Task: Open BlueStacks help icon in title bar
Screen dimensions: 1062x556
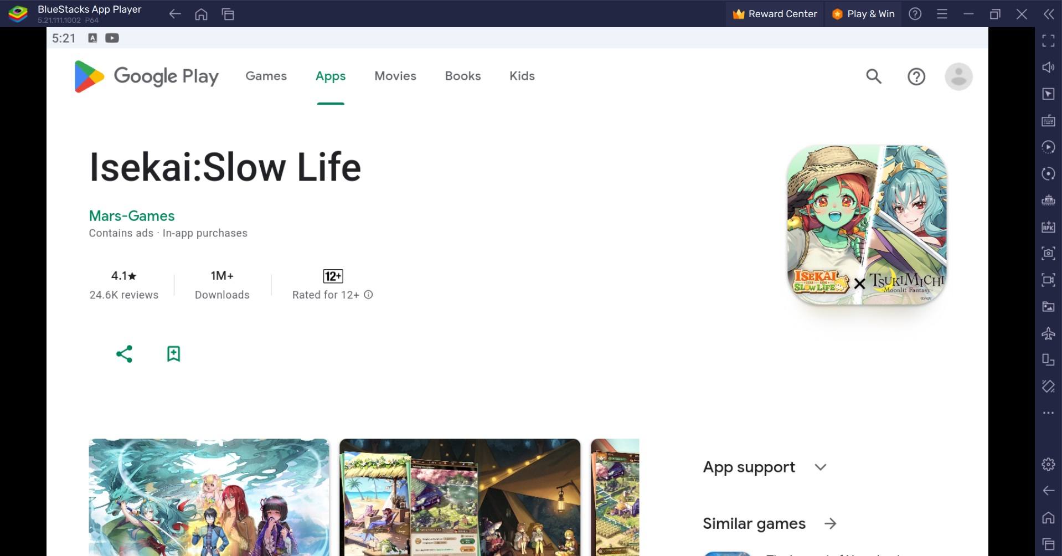Action: tap(915, 14)
